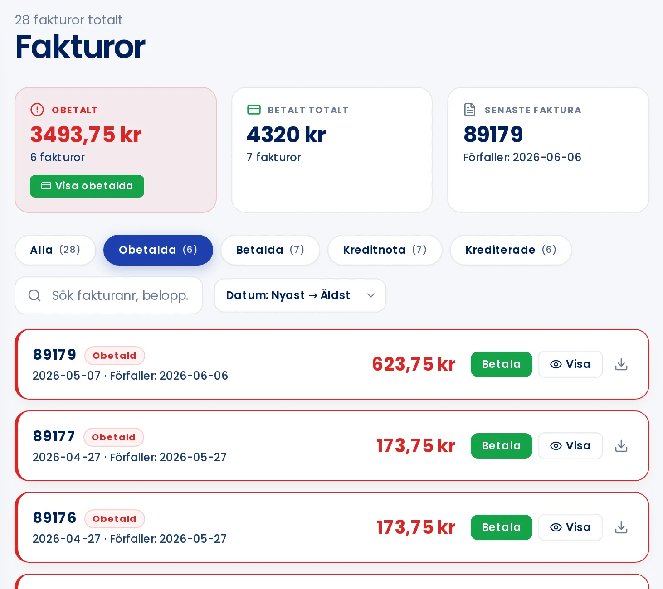Click the Betalt totalt card icon
663x589 pixels.
pyautogui.click(x=254, y=110)
